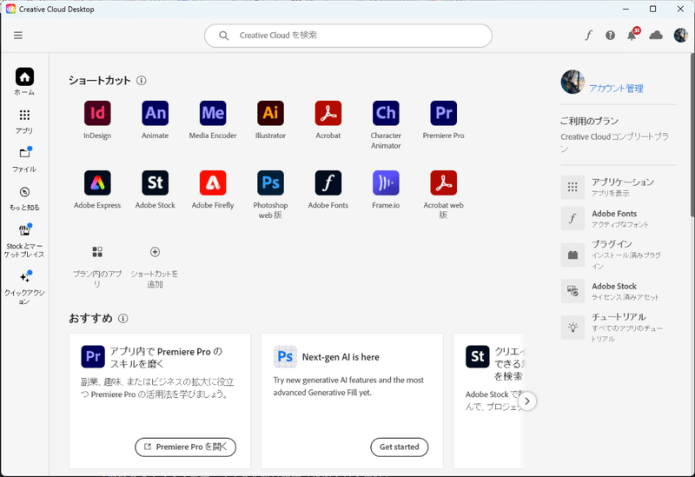Click the Creative Cloud search field

point(348,36)
